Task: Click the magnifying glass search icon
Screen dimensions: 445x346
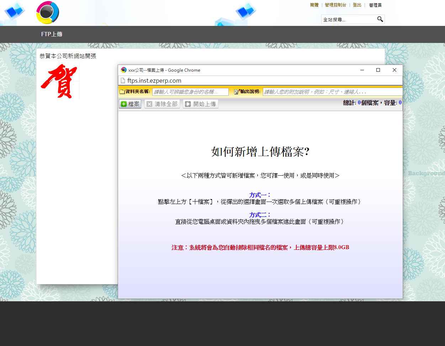Action: pos(380,19)
